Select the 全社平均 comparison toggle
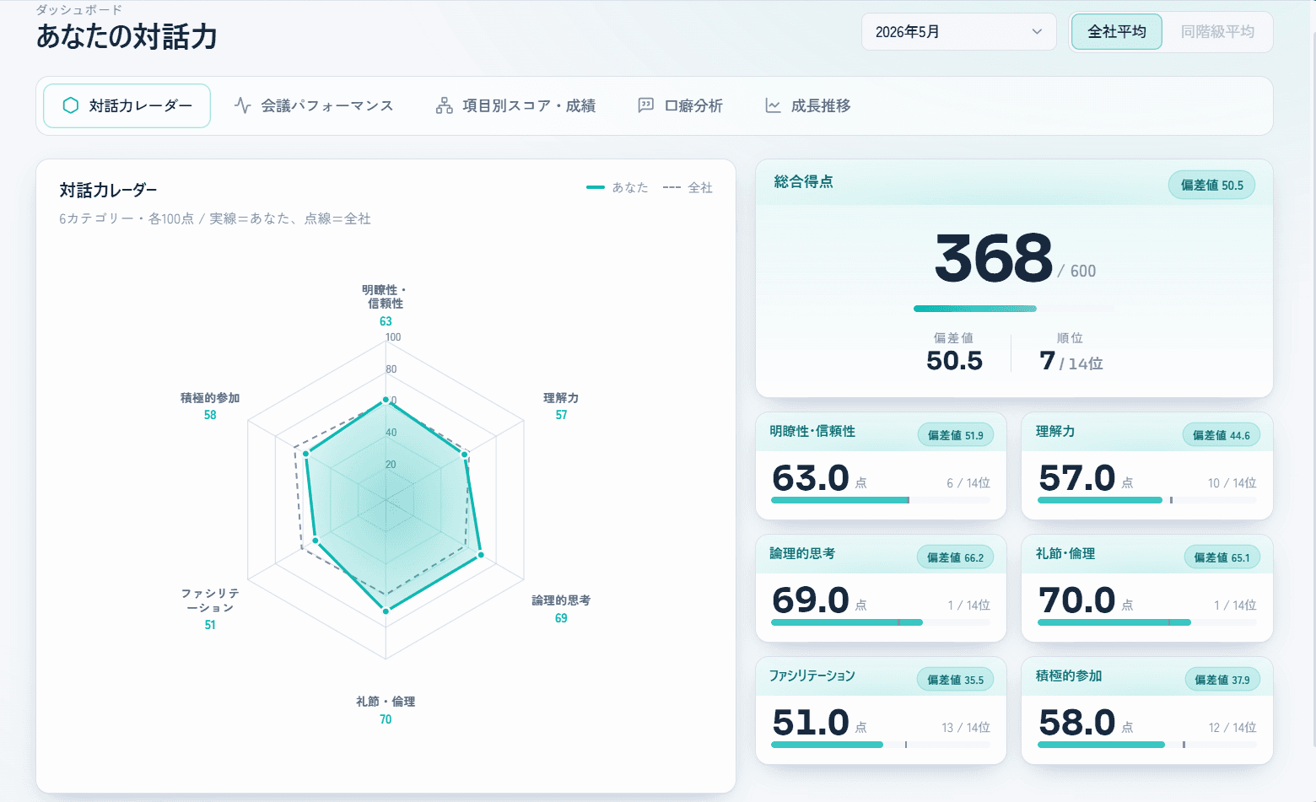This screenshot has width=1316, height=802. coord(1117,32)
